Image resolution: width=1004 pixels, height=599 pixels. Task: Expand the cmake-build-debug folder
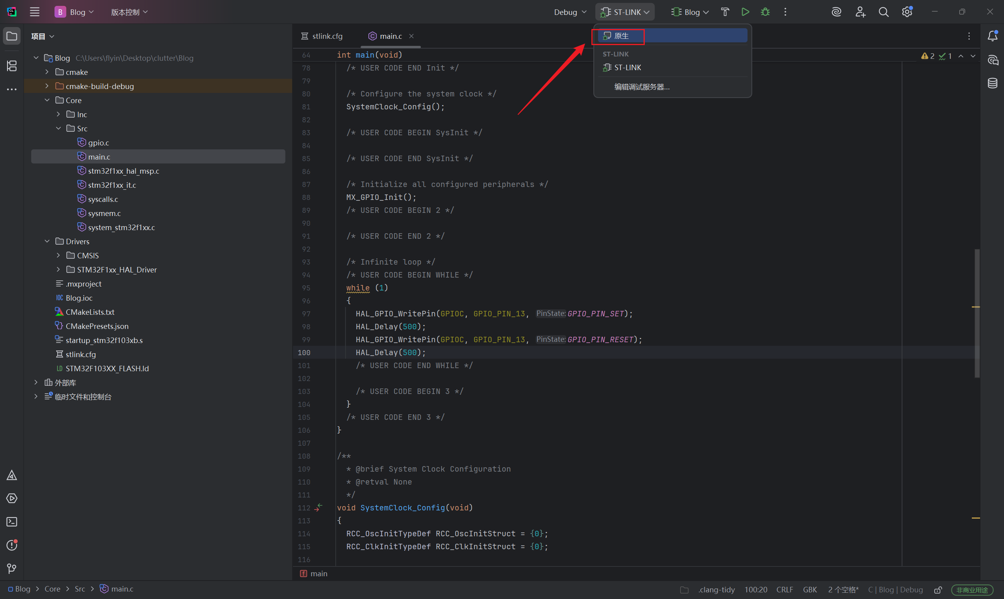(x=47, y=86)
